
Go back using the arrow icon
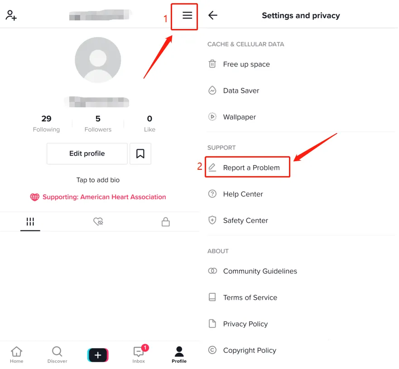click(213, 15)
